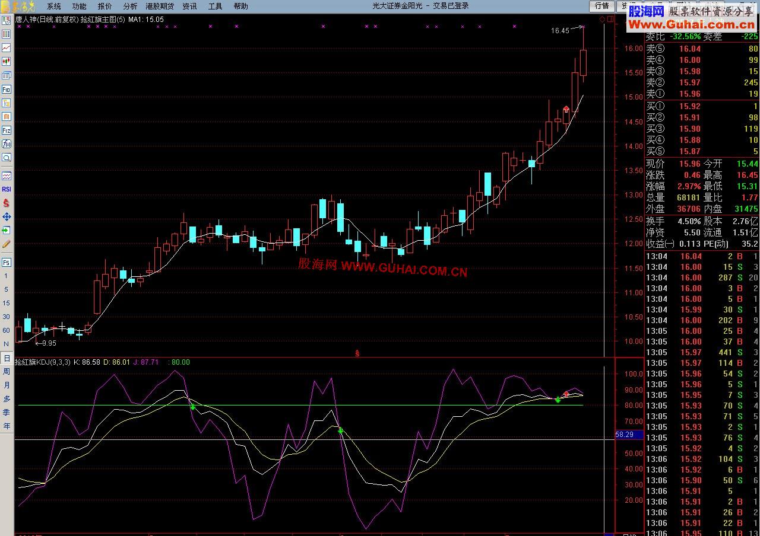
Task: Switch to 5-minute period
Action: pos(7,289)
